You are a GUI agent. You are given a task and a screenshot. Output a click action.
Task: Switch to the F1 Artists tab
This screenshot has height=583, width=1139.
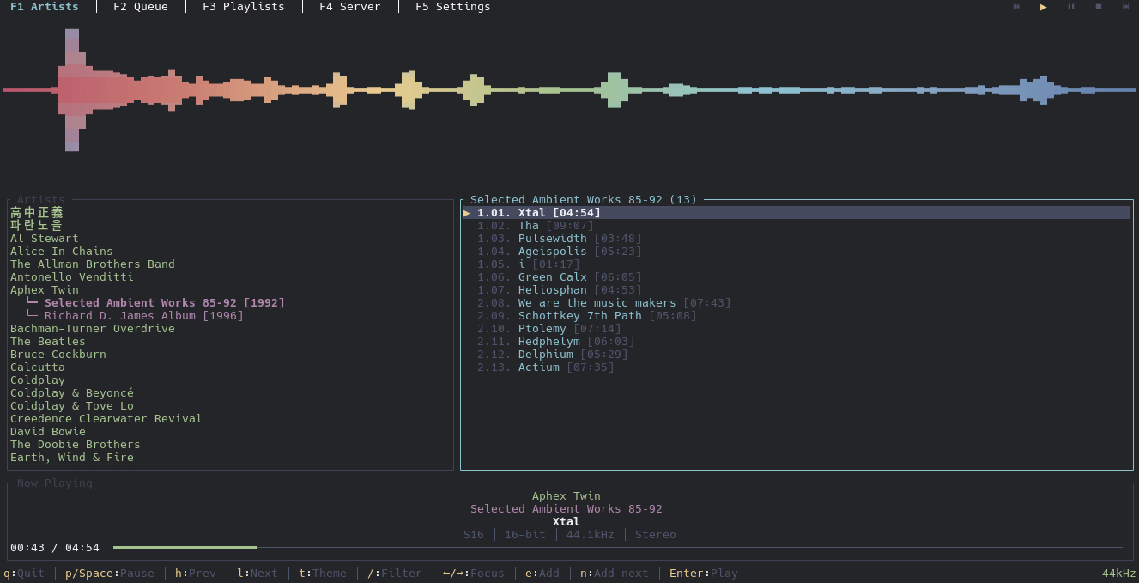45,7
